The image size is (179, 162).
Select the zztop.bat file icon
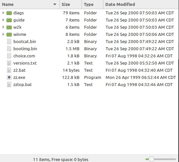tap(9, 85)
